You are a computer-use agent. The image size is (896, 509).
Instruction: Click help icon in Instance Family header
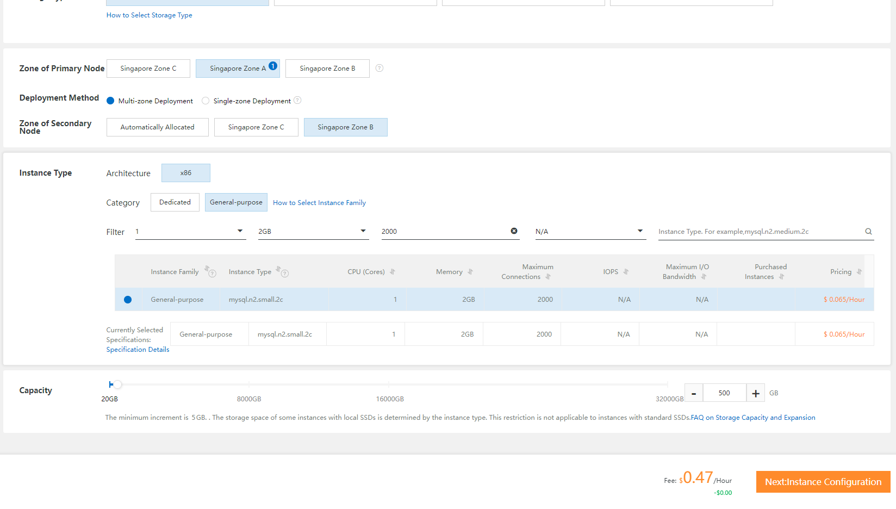click(213, 274)
